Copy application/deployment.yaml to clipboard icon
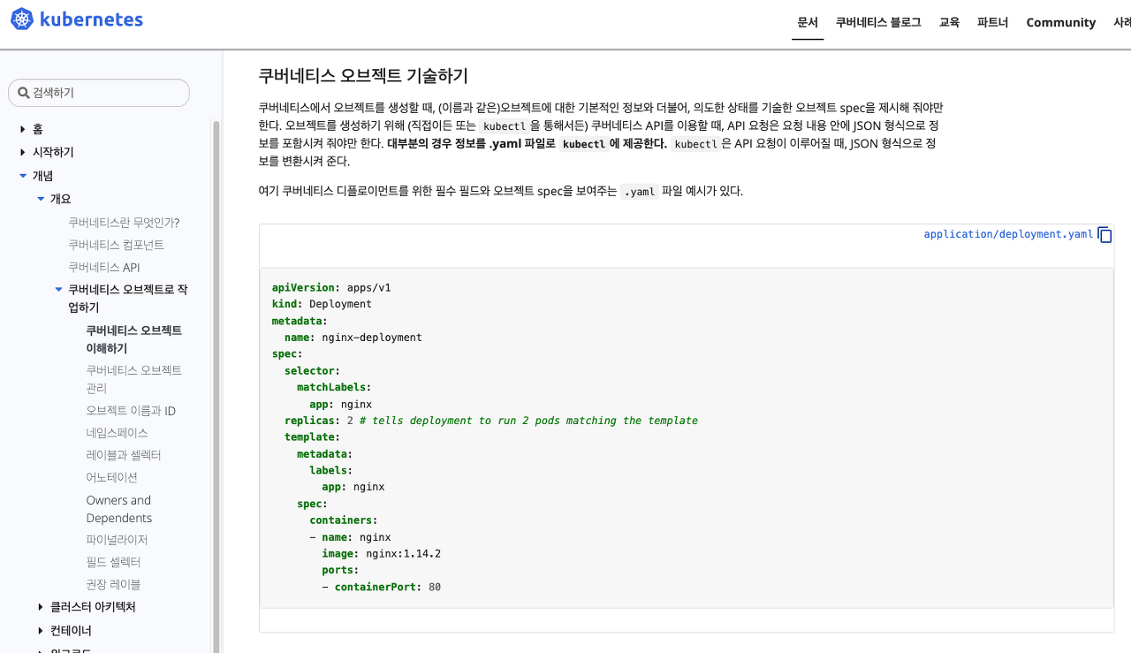 1104,234
